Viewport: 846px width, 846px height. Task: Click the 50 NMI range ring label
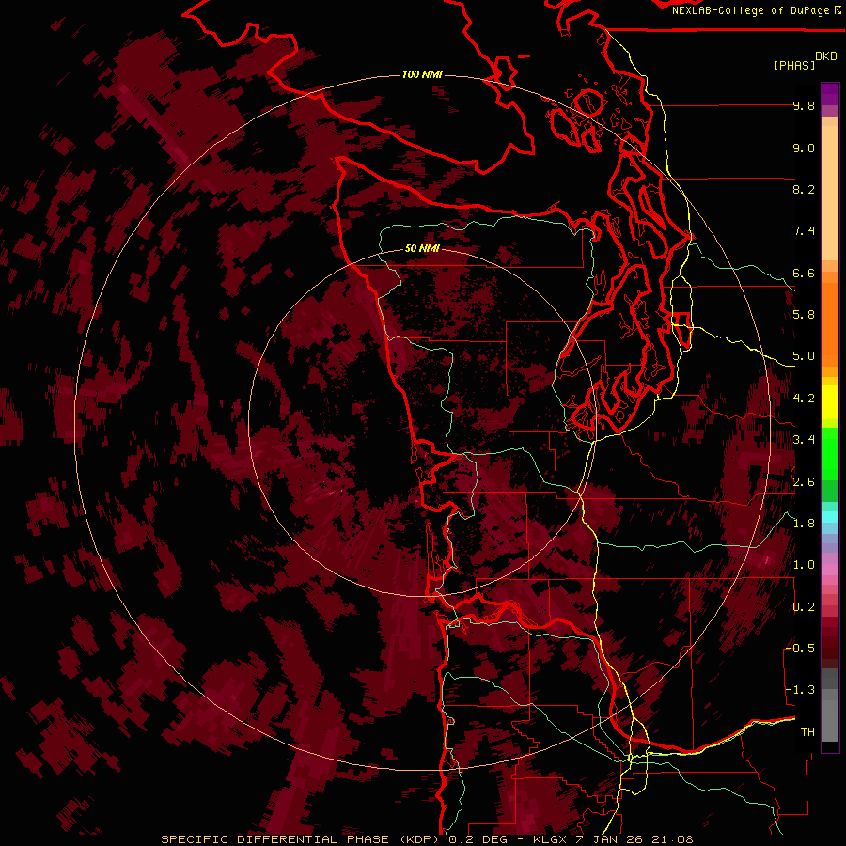[x=422, y=249]
